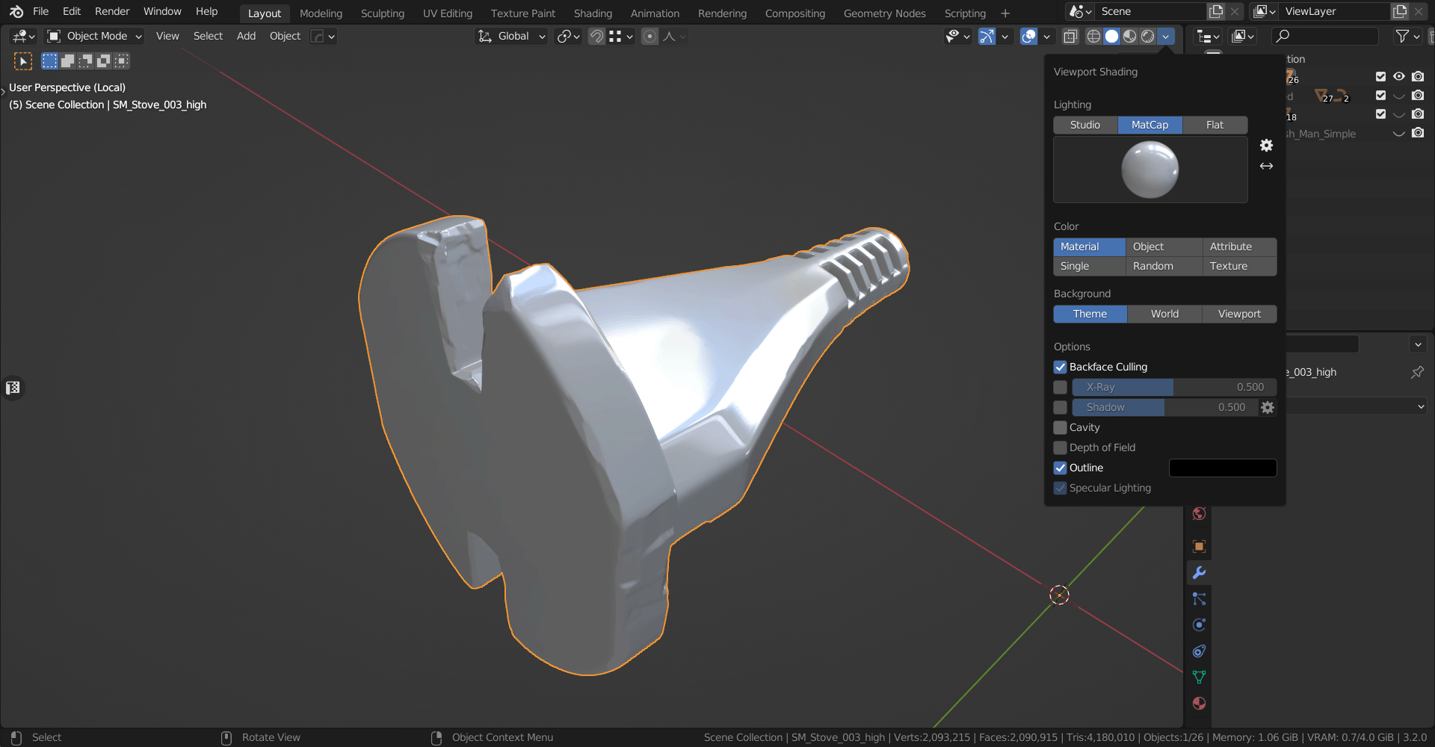Open Material properties tab icon

pyautogui.click(x=1199, y=704)
